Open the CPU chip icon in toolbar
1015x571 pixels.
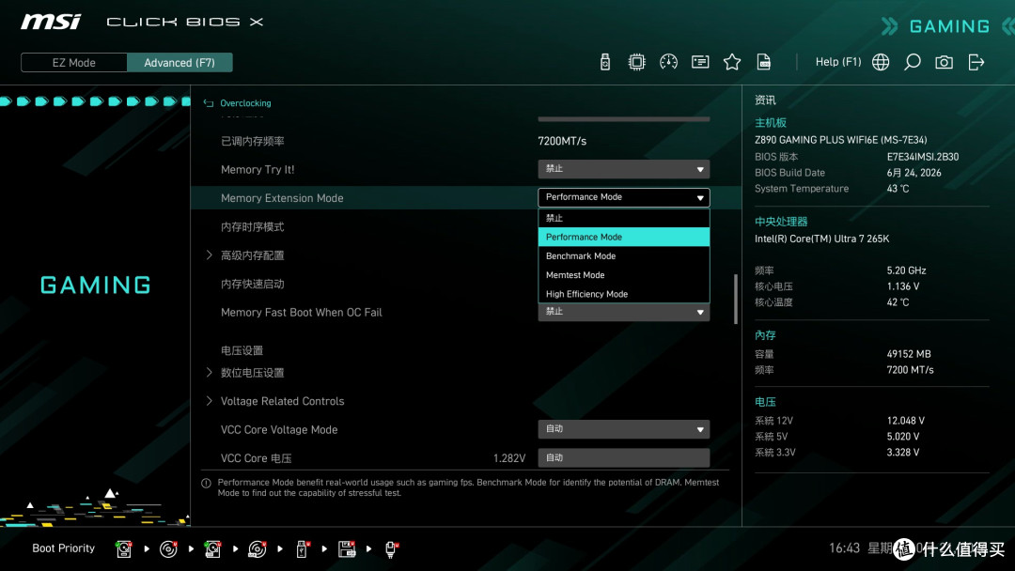[637, 62]
